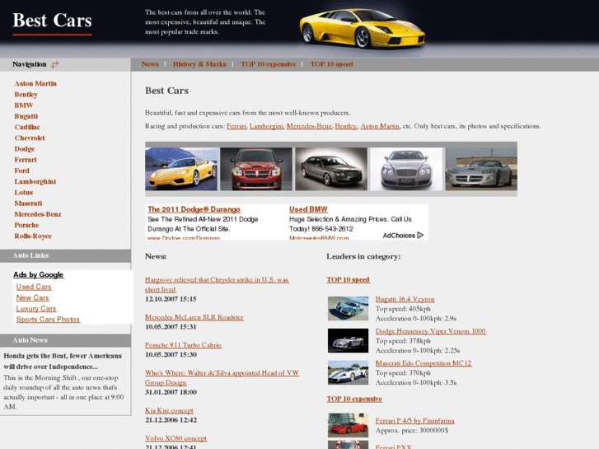Open the Used BMW ad
The image size is (599, 449).
pos(308,209)
